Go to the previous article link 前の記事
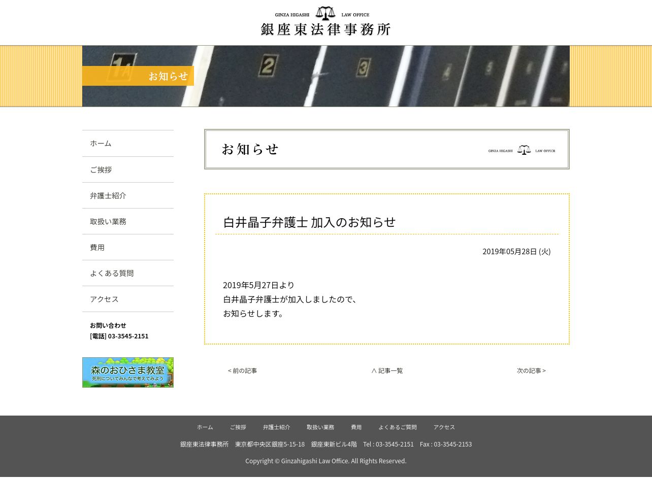 pos(242,371)
